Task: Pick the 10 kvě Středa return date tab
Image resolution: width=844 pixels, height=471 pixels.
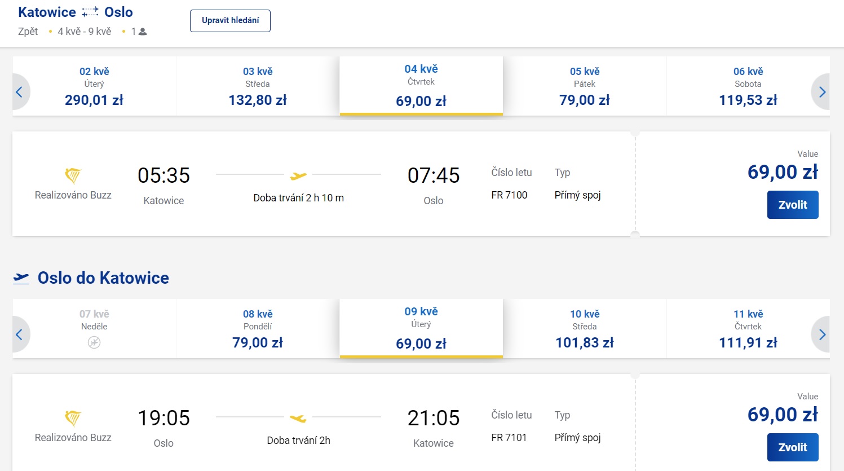Action: tap(585, 329)
